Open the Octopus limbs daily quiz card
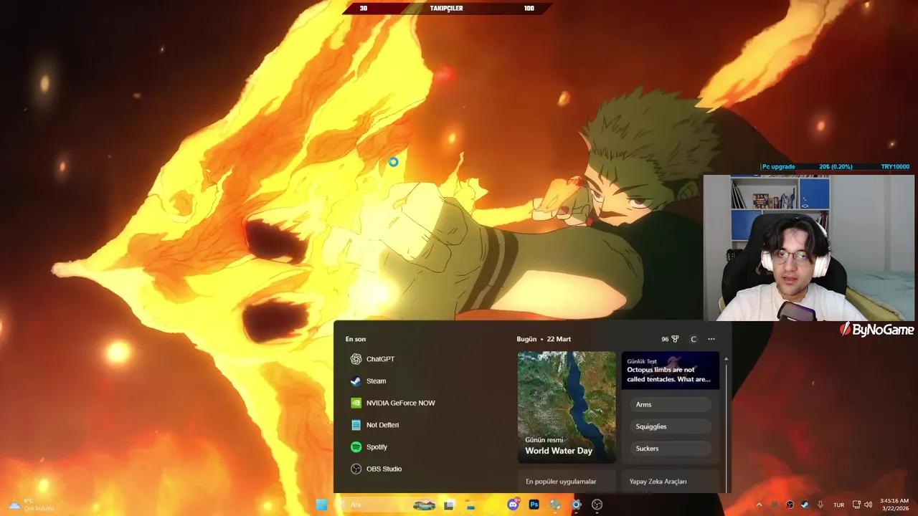The width and height of the screenshot is (918, 516). (670, 370)
